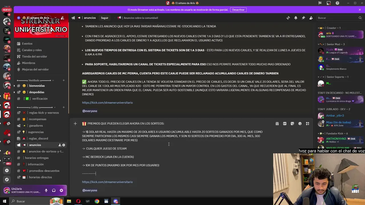Open the sticker picker icon
Viewport: 365px width, 205px height.
(292, 124)
